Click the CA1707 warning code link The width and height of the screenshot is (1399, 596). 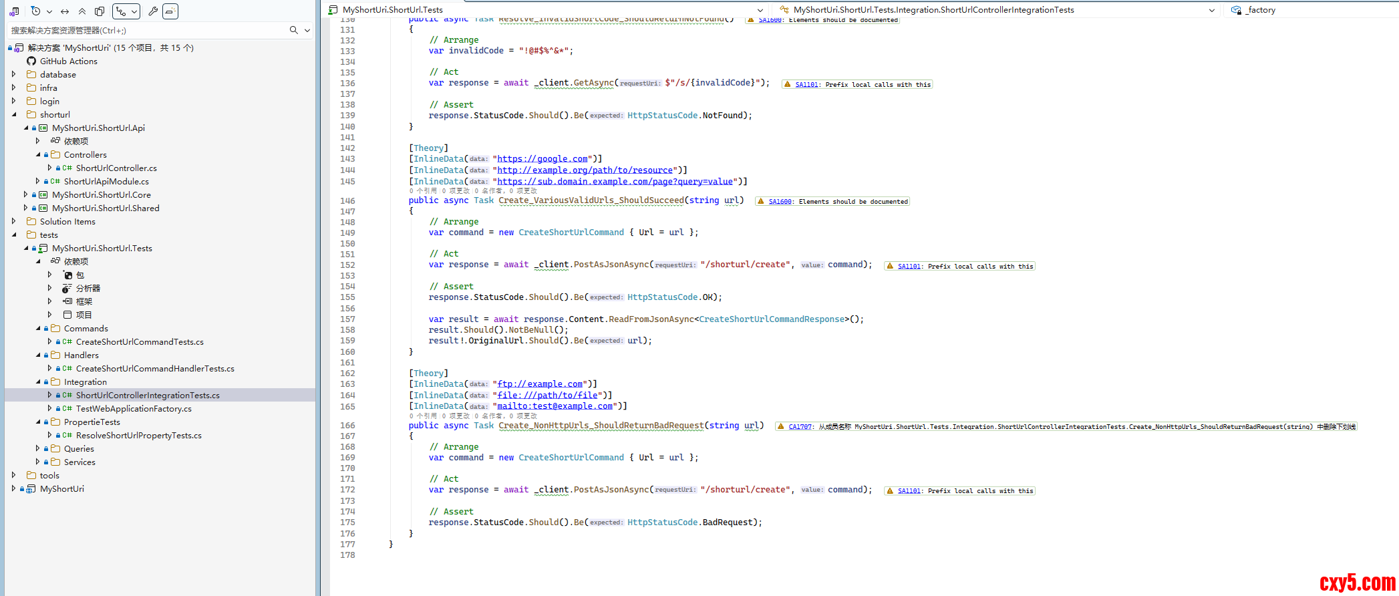click(800, 426)
